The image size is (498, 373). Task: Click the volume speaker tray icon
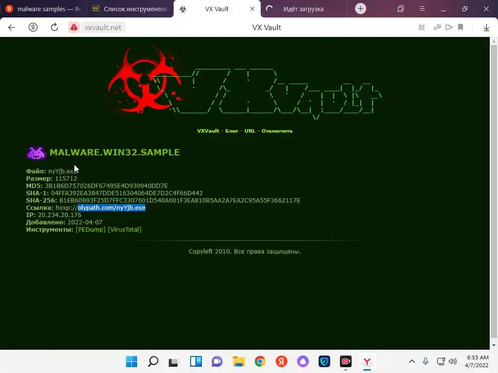click(453, 361)
